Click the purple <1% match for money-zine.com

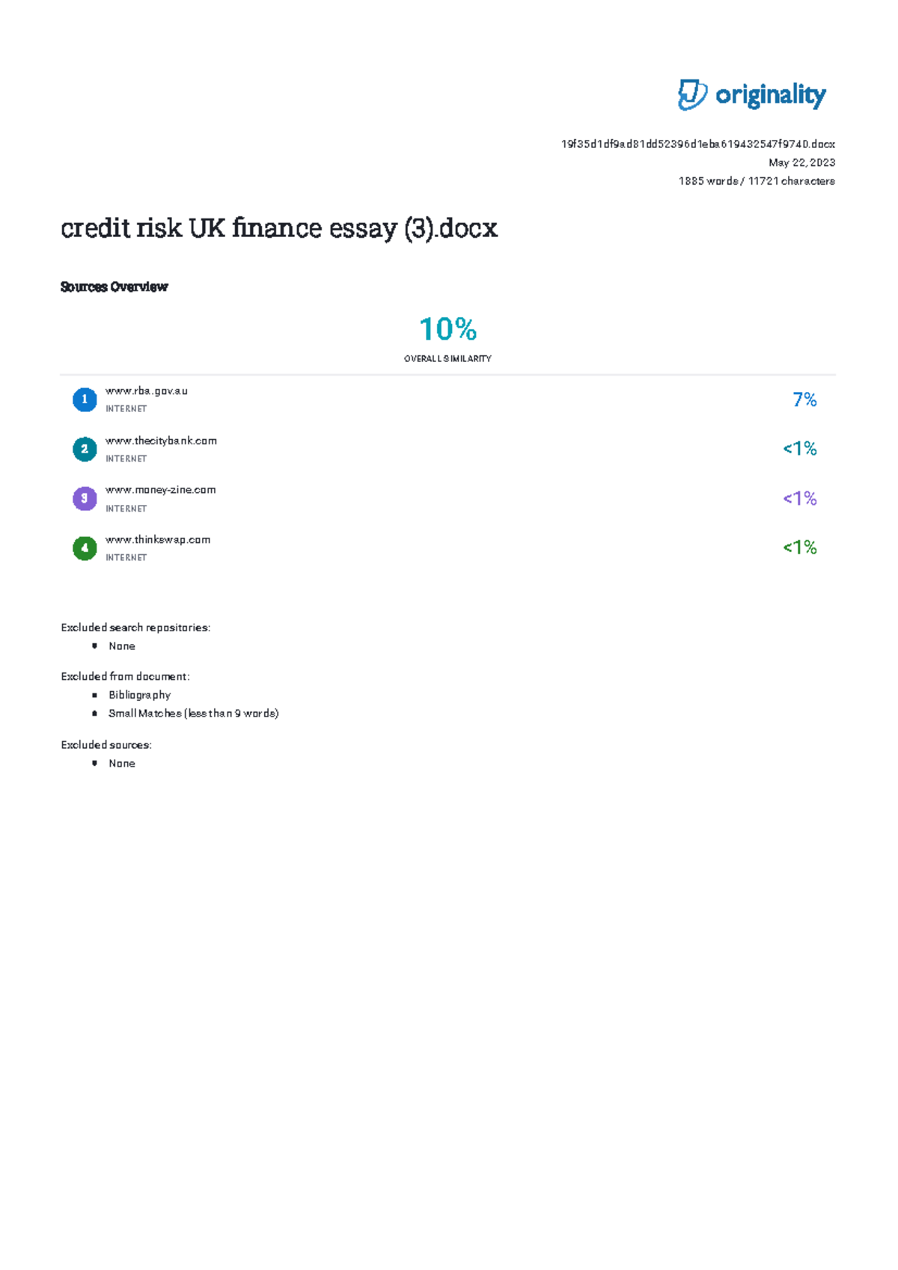coord(799,499)
